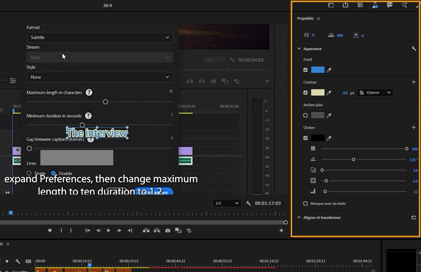Viewport: 421px width, 272px height.
Task: Click the Contour color swatch
Action: tap(318, 93)
